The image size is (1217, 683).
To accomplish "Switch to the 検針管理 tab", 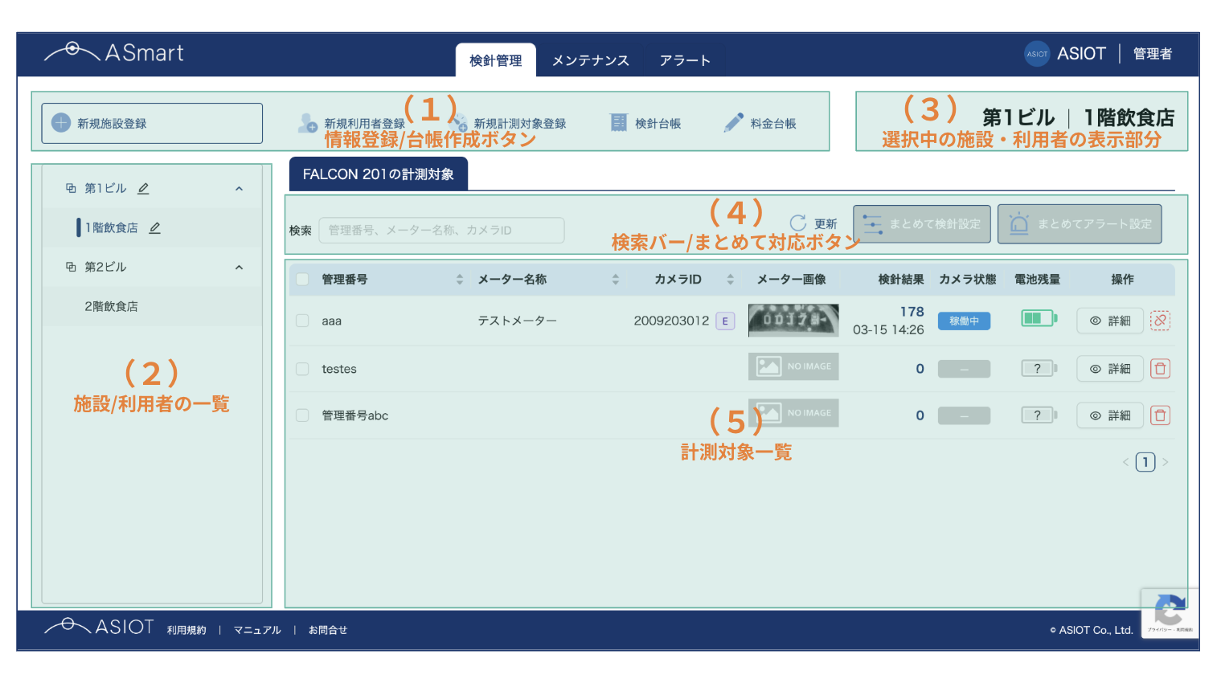I will point(495,60).
